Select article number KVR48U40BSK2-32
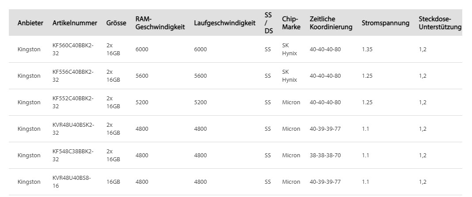Image resolution: width=472 pixels, height=197 pixels. coord(73,129)
